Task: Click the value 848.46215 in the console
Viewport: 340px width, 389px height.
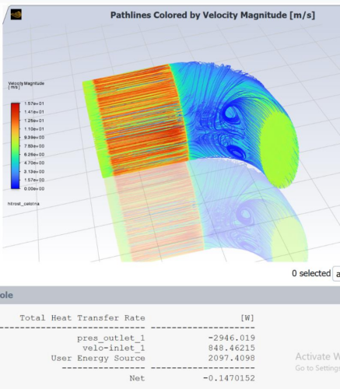Action: 232,348
